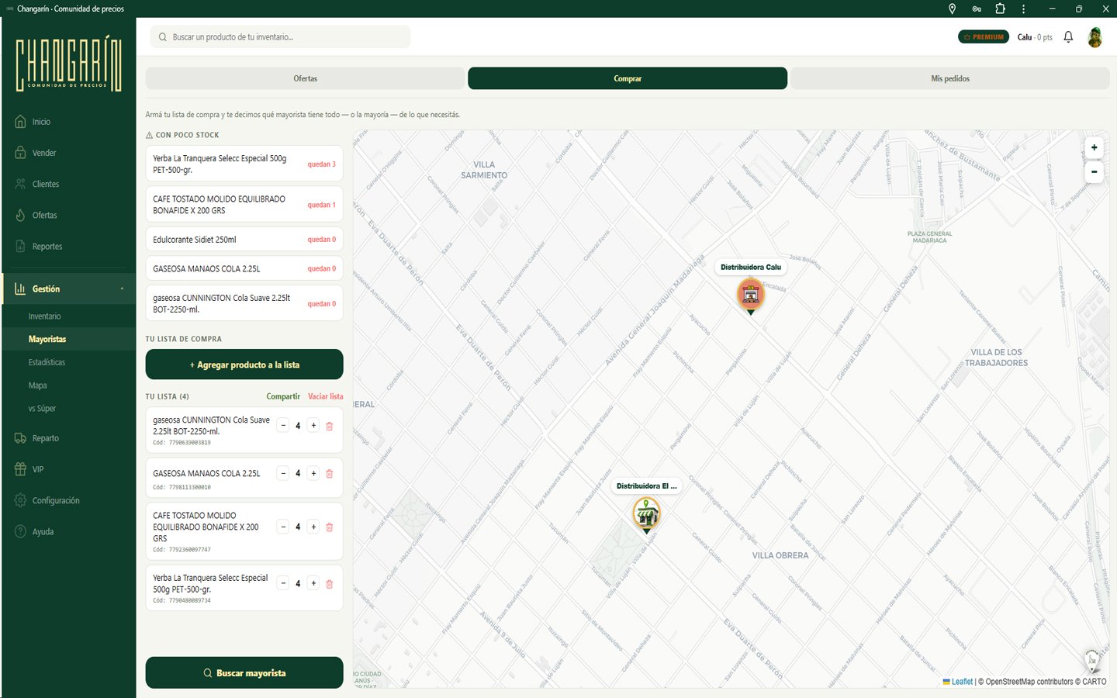The image size is (1117, 698).
Task: Search a product in the inventory field
Action: coord(281,37)
